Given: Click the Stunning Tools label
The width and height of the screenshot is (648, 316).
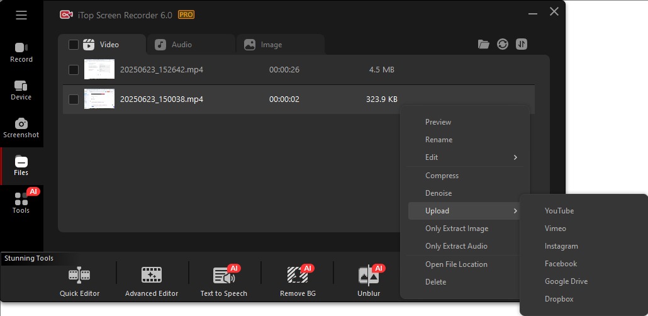Looking at the screenshot, I should click(x=29, y=258).
